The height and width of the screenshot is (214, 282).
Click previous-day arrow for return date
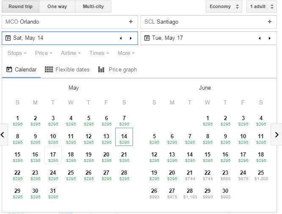[x=260, y=38]
